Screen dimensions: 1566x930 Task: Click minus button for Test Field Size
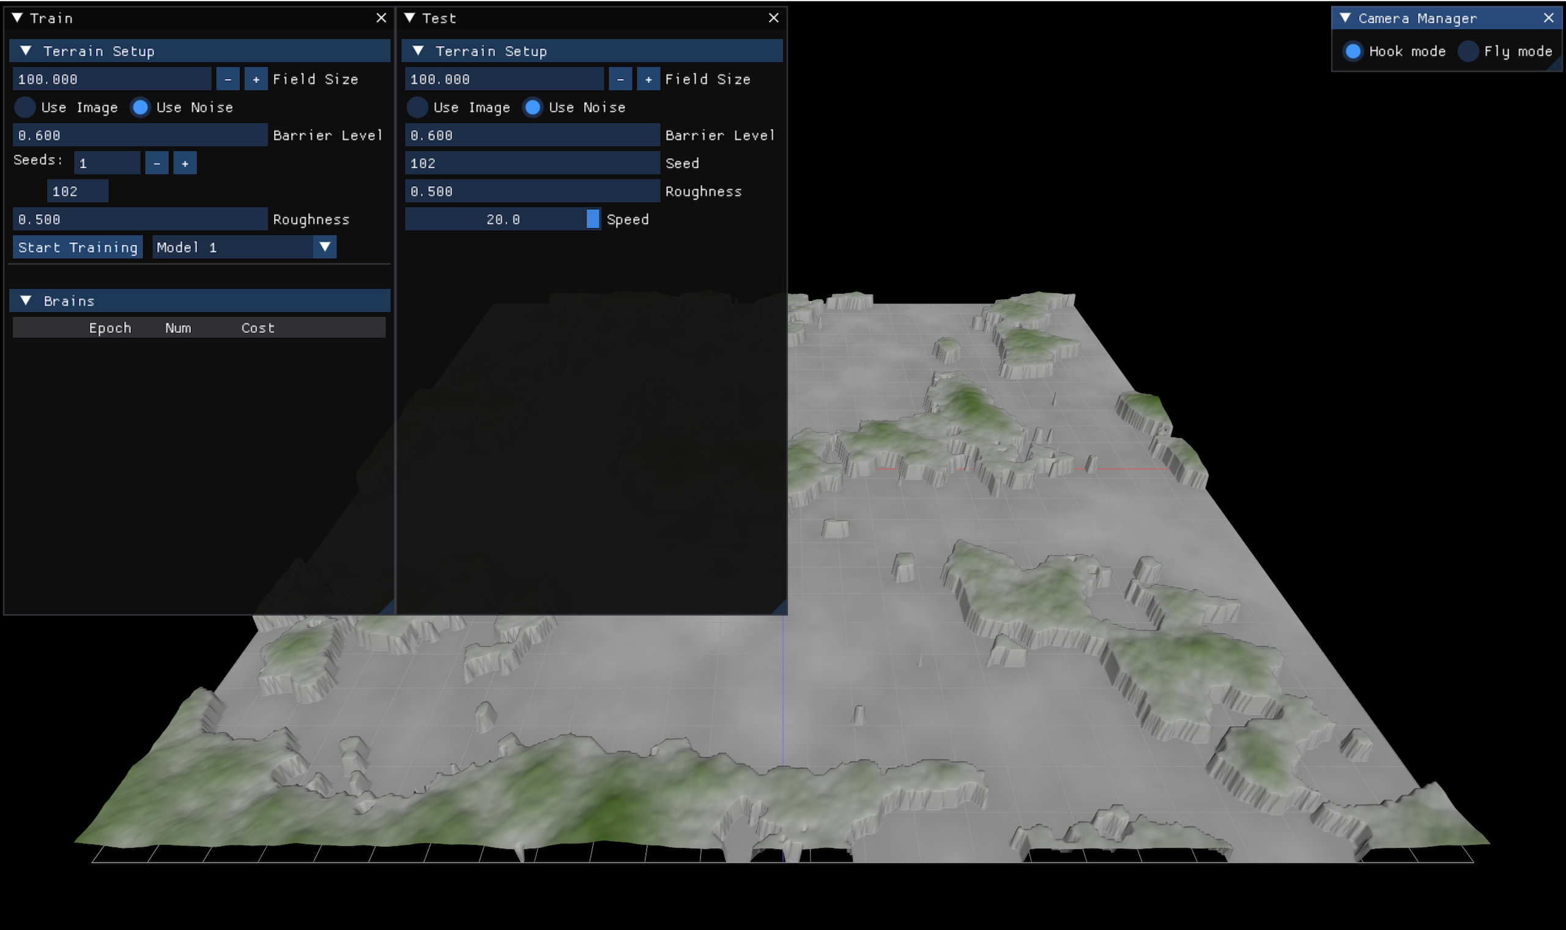point(620,79)
